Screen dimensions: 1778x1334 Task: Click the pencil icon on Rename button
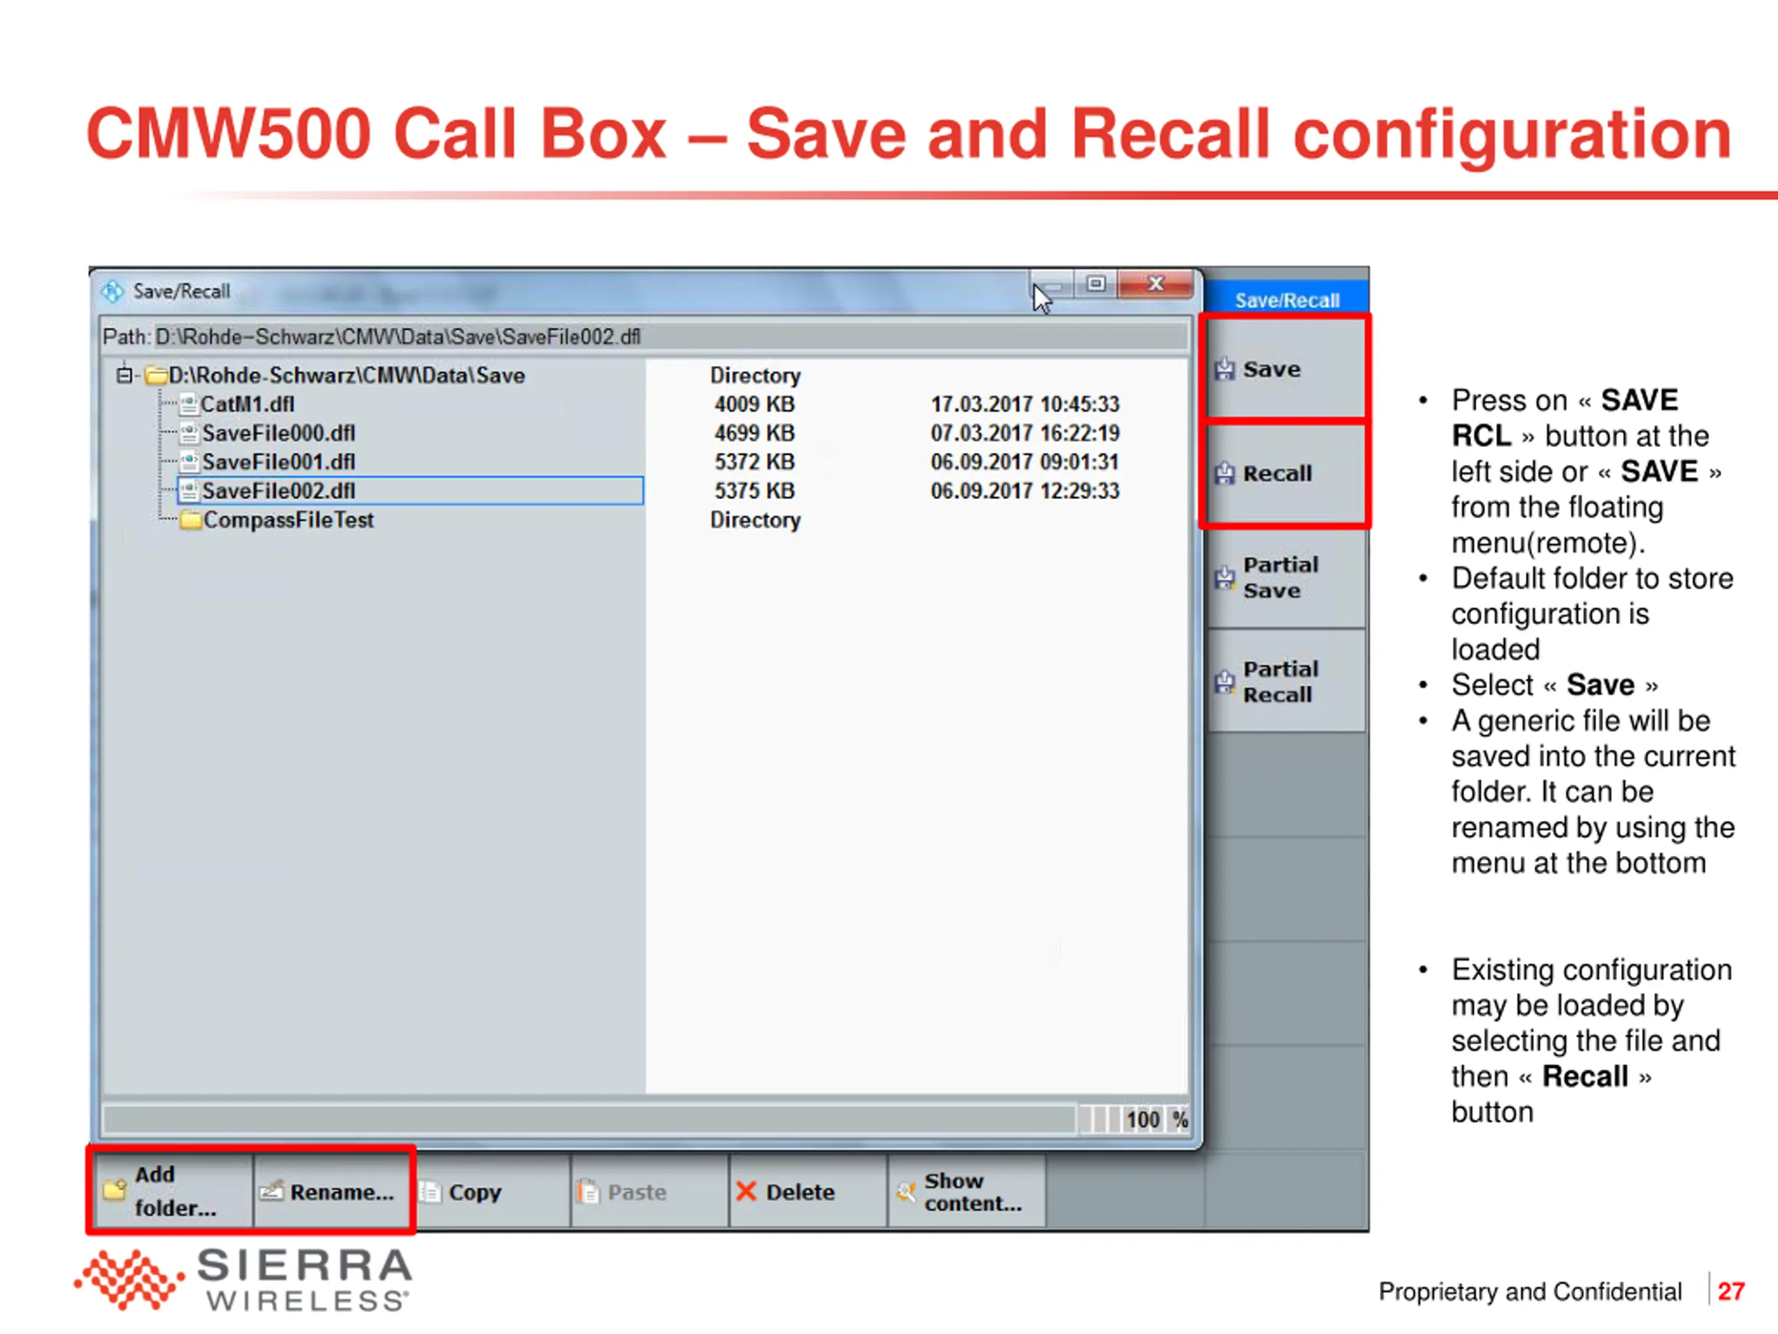pyautogui.click(x=271, y=1190)
